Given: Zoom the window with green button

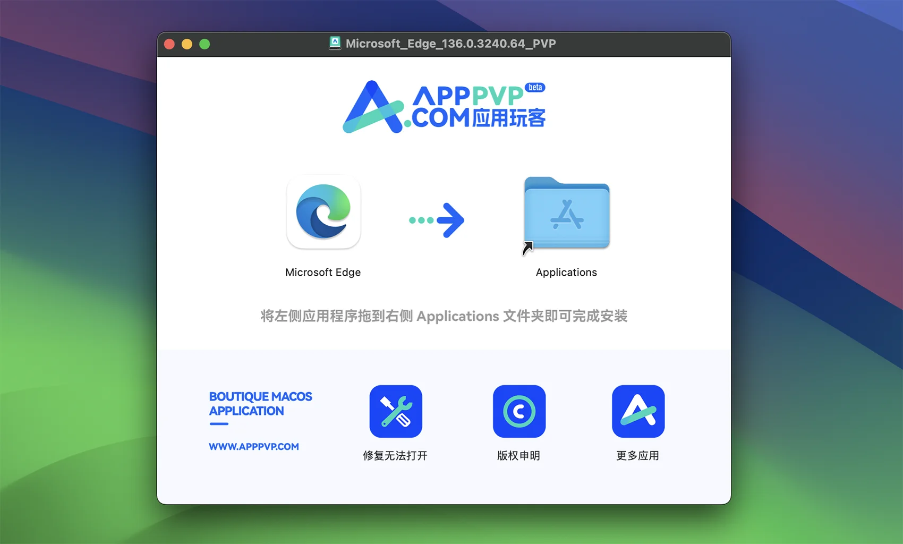Looking at the screenshot, I should click(x=205, y=44).
